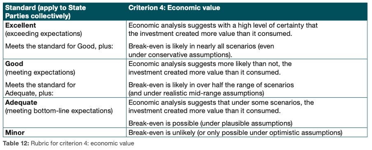Click '(and under realistic mid-range assumptions)'
372x150 pixels.
coord(196,93)
